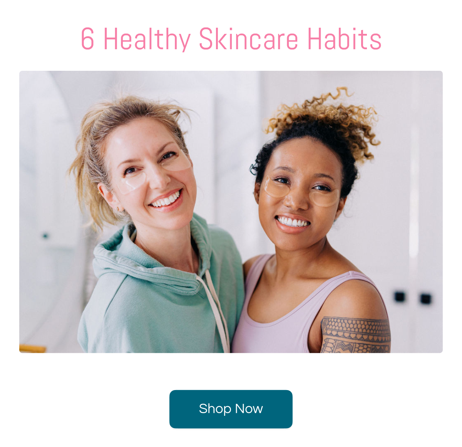Click the word "Habits" in the title
Viewport: 462px width, 447px height.
point(345,39)
